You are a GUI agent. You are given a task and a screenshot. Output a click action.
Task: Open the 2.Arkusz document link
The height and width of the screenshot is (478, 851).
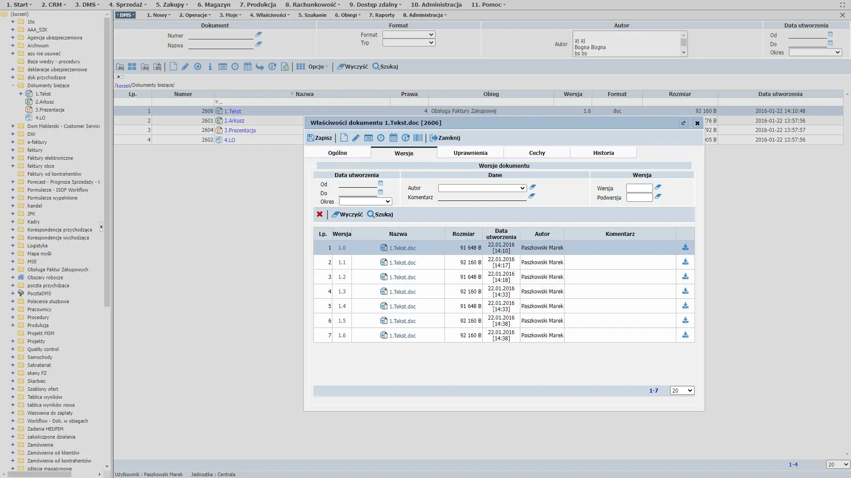point(234,121)
